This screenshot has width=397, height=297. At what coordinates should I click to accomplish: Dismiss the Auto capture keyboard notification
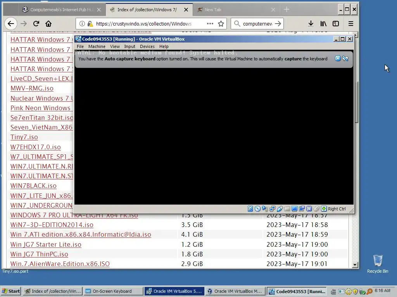[x=338, y=58]
